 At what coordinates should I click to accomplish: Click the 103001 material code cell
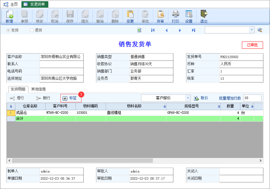[x=91, y=113]
